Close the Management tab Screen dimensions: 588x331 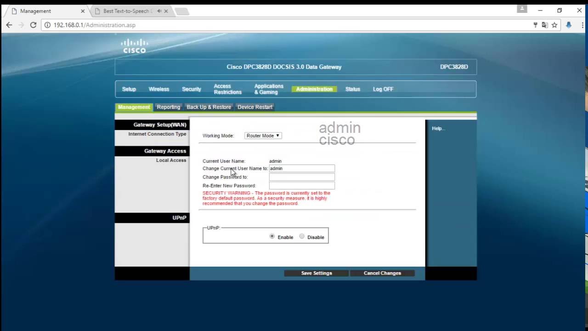tap(83, 11)
